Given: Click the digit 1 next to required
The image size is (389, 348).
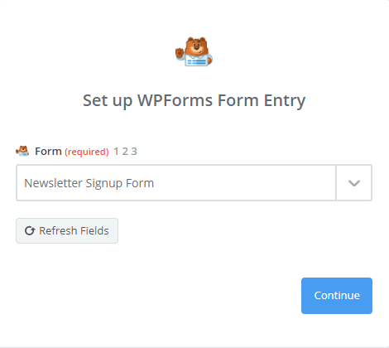Looking at the screenshot, I should [117, 152].
